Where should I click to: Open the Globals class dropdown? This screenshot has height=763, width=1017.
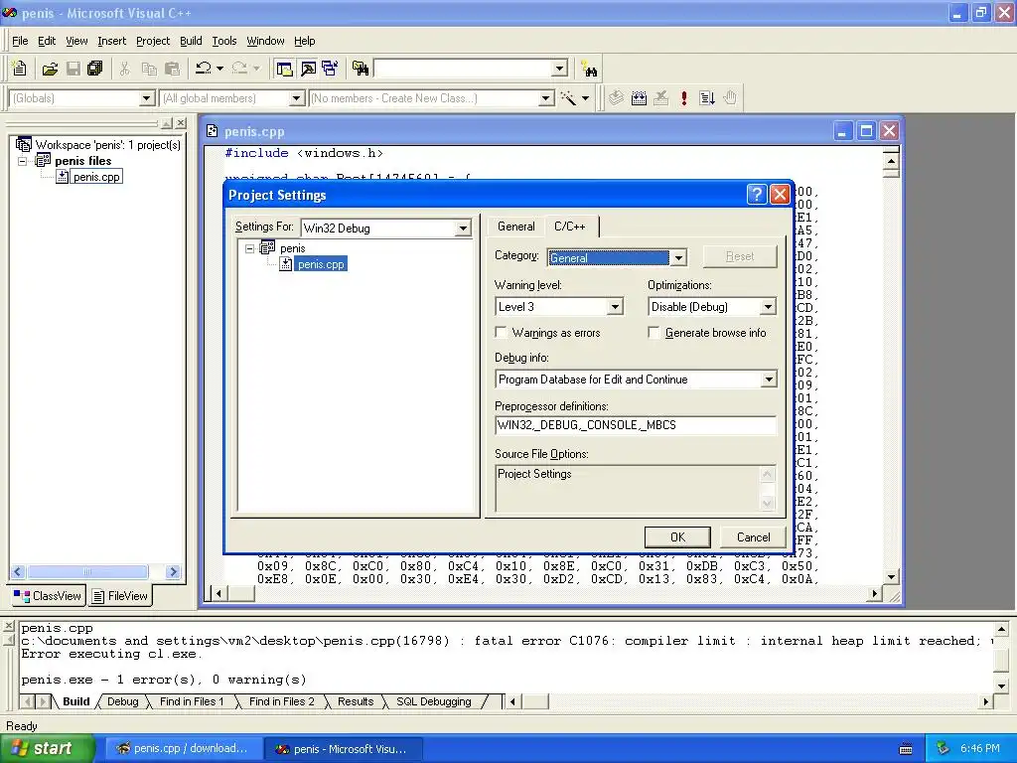click(147, 98)
